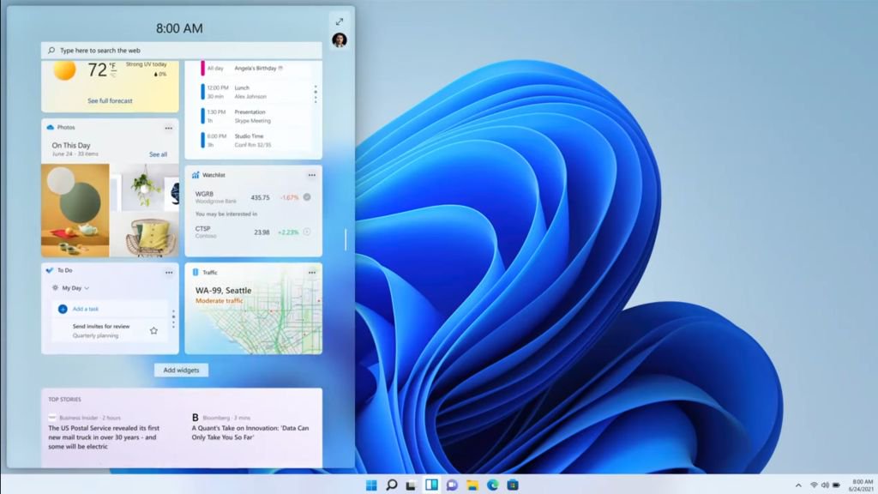The height and width of the screenshot is (494, 878).
Task: Open Photos widget more options
Action: (x=169, y=128)
